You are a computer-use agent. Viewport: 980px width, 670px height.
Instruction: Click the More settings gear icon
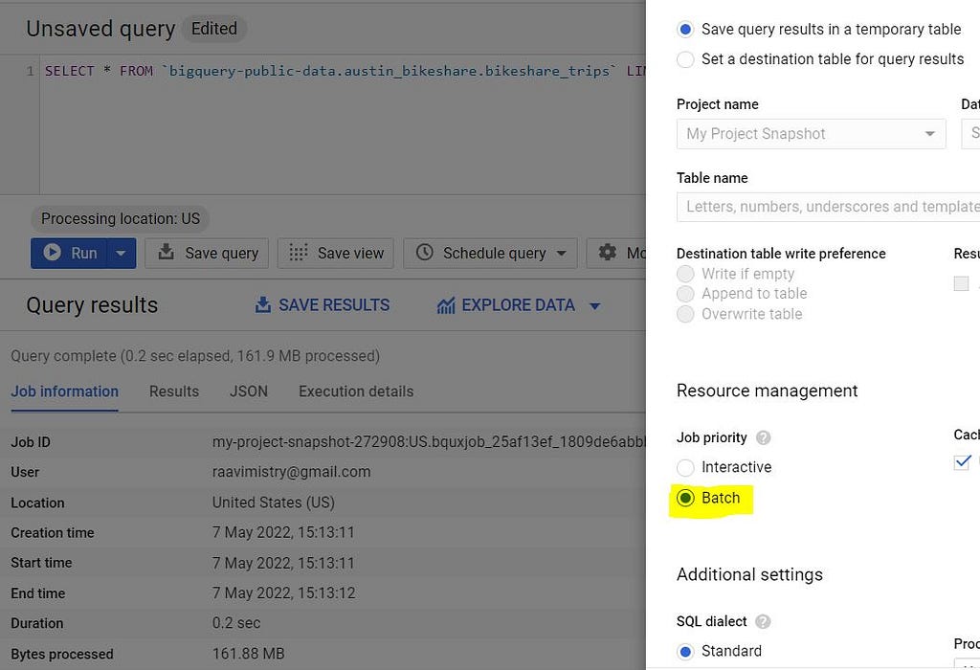(x=607, y=253)
